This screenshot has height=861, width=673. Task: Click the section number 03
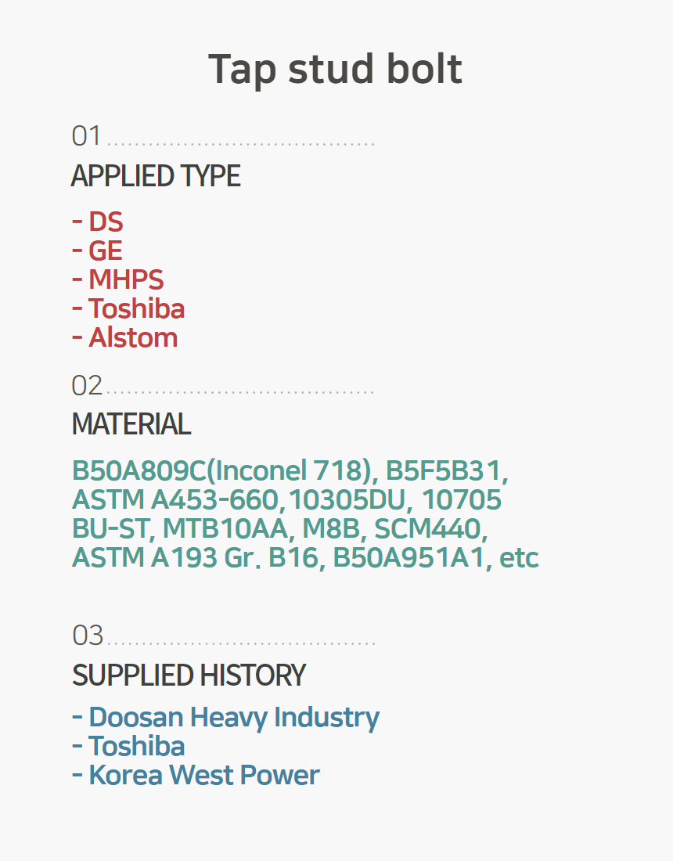[88, 636]
